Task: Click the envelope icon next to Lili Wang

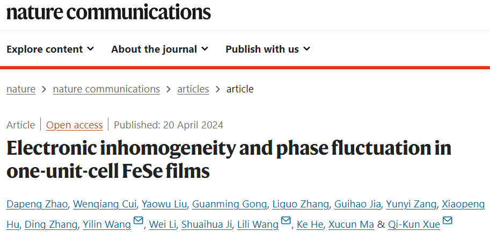Action: [x=286, y=221]
